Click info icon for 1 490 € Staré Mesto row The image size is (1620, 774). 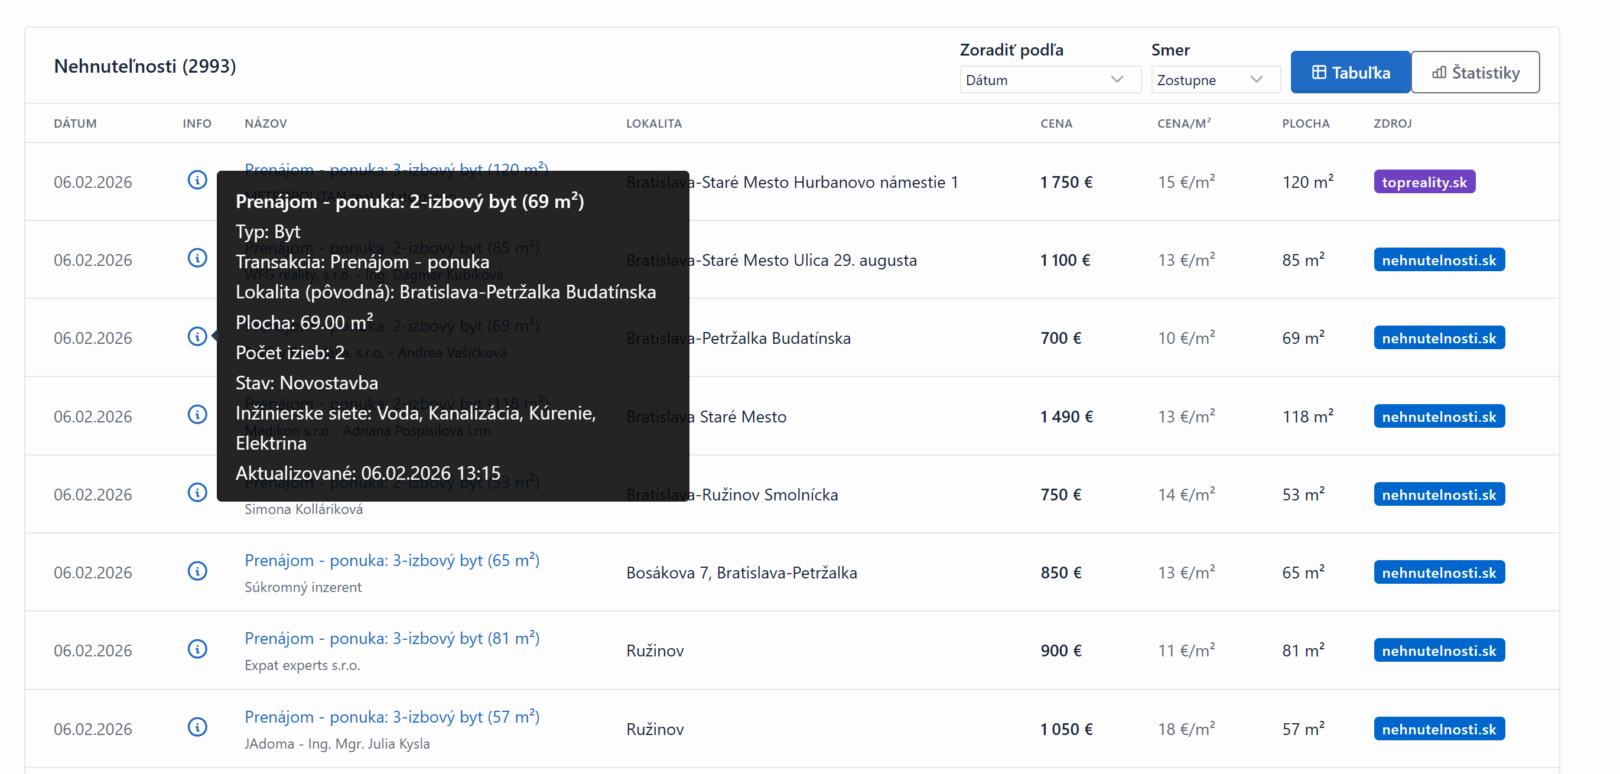pyautogui.click(x=197, y=415)
